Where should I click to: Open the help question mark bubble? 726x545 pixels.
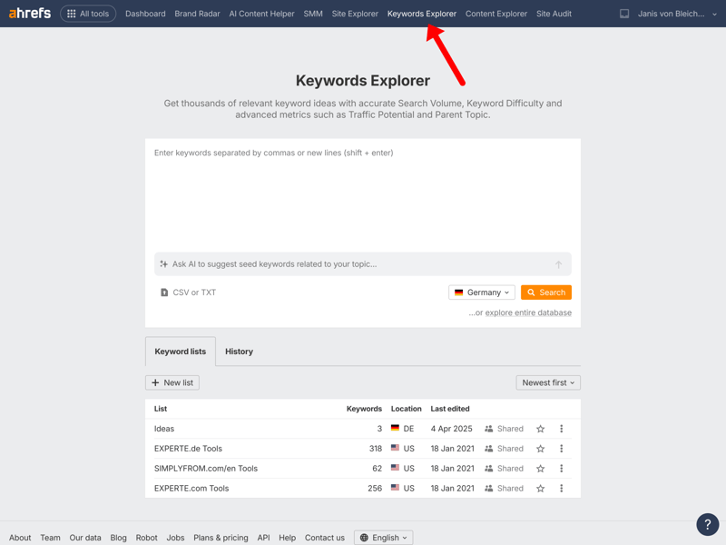coord(707,524)
